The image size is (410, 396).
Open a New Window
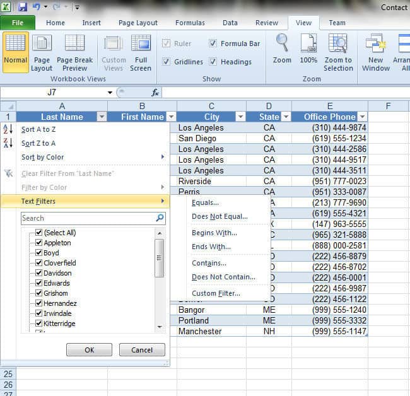point(376,52)
